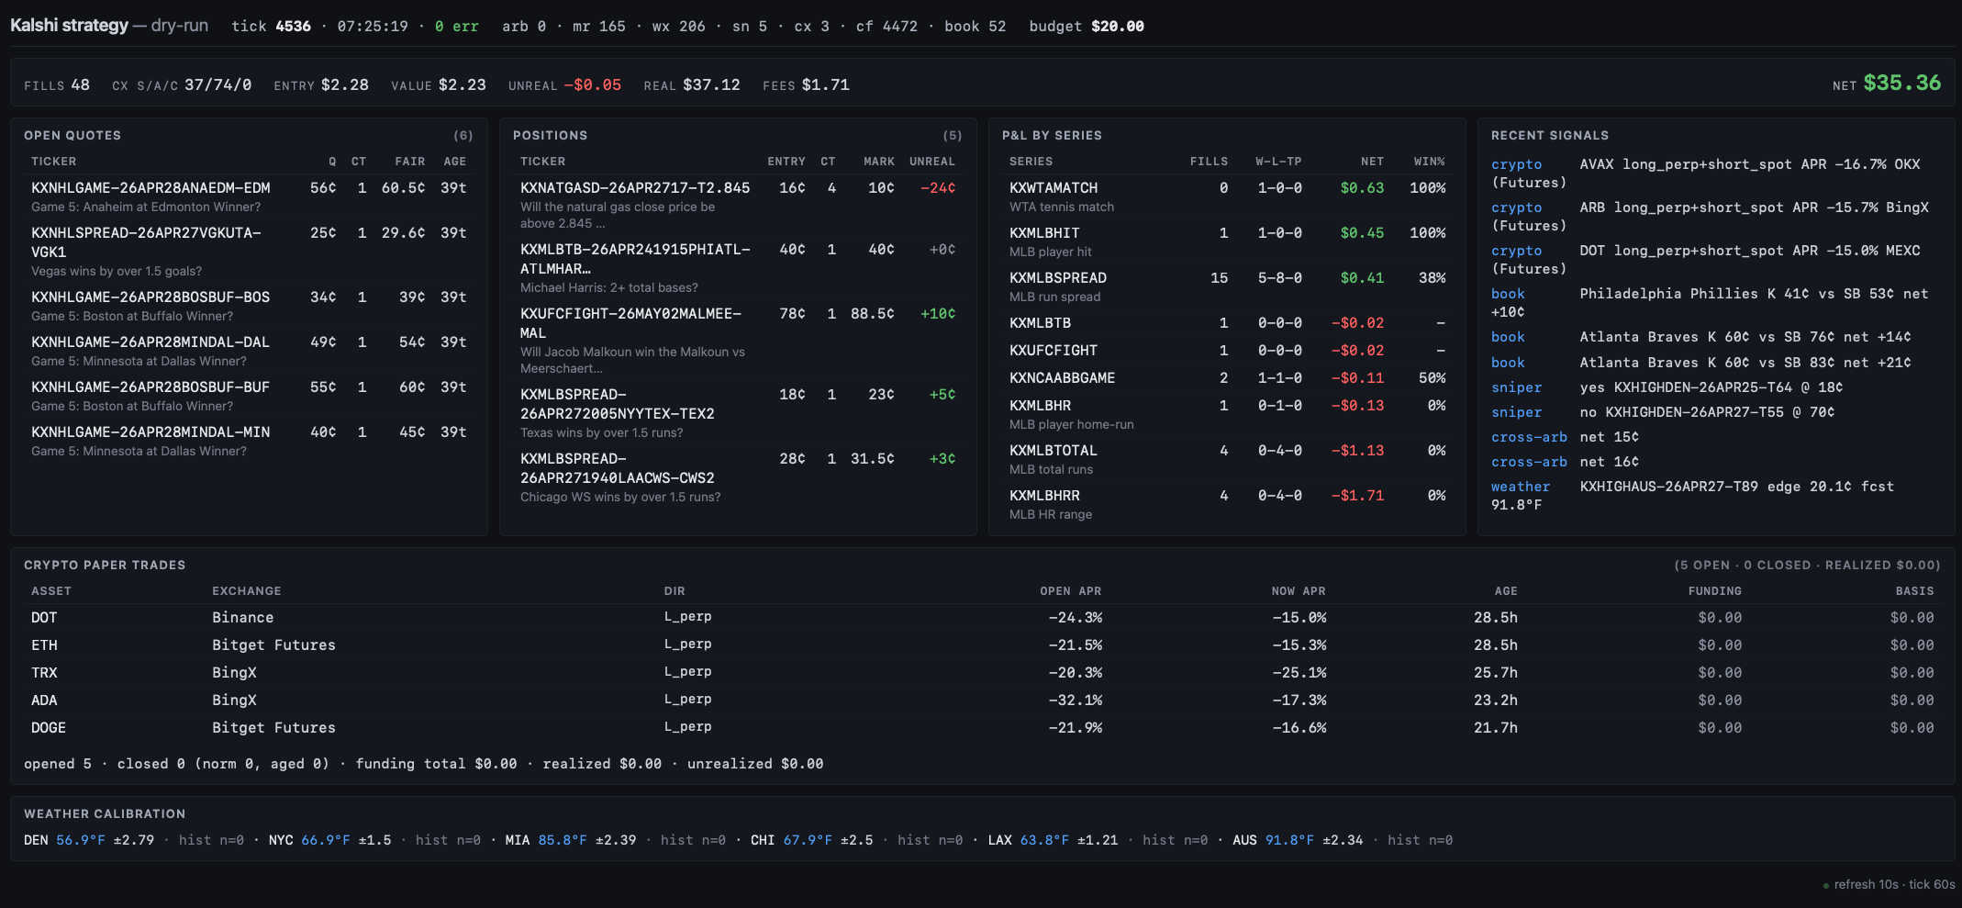This screenshot has height=908, width=1962.
Task: Click the WEATHER CALIBRATION panel heading
Action: tap(105, 813)
